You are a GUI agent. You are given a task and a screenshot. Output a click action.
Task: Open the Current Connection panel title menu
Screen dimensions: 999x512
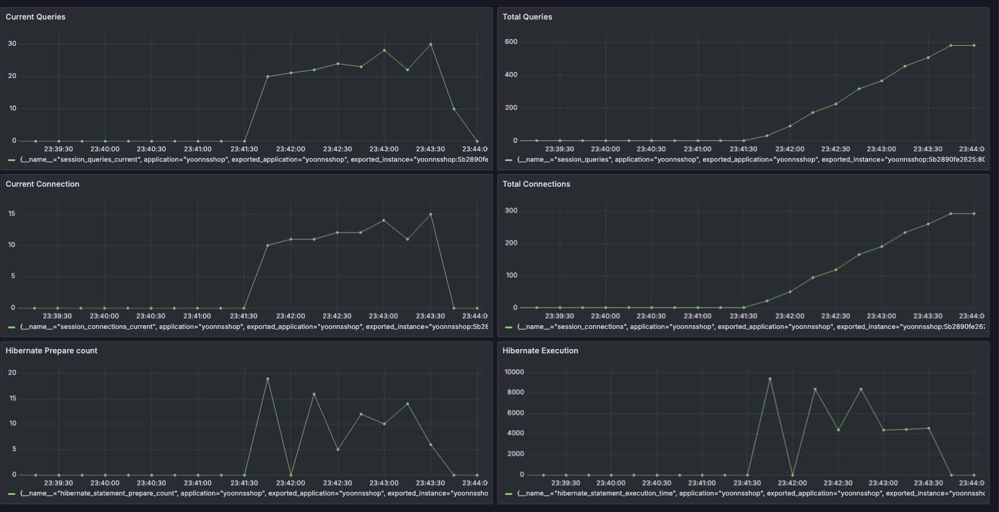(x=42, y=184)
